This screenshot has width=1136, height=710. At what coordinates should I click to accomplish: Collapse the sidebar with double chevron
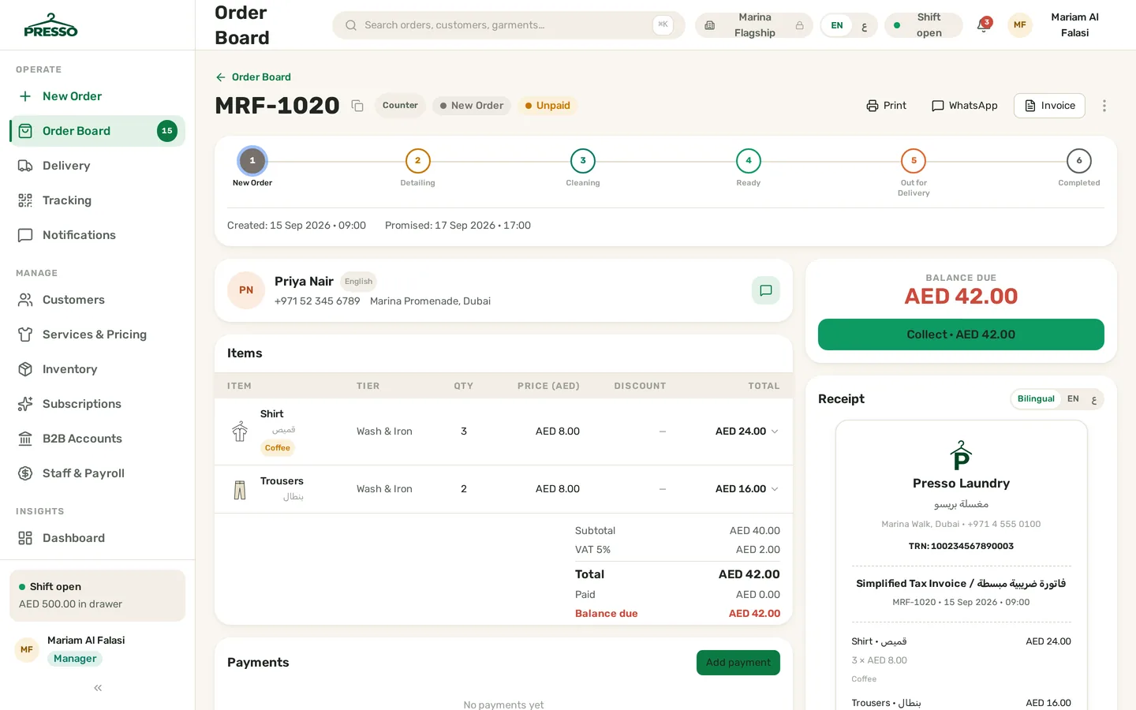(98, 688)
